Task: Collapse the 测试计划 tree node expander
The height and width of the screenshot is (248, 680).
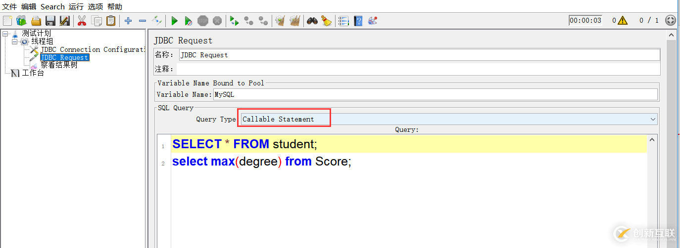Action: tap(5, 34)
